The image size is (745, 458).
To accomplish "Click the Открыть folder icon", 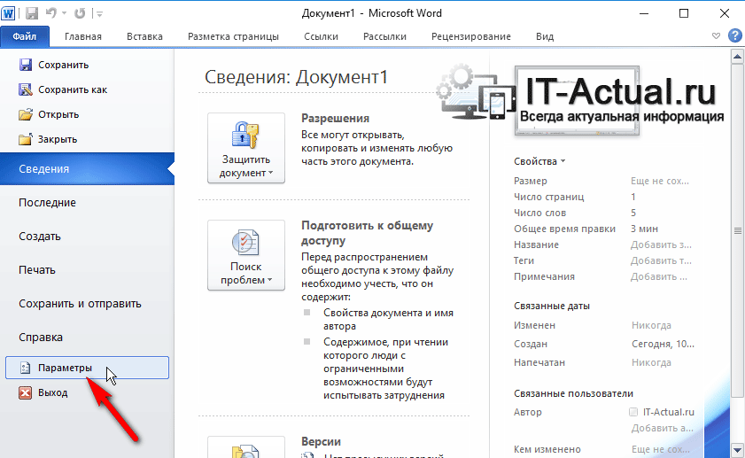I will tap(26, 114).
